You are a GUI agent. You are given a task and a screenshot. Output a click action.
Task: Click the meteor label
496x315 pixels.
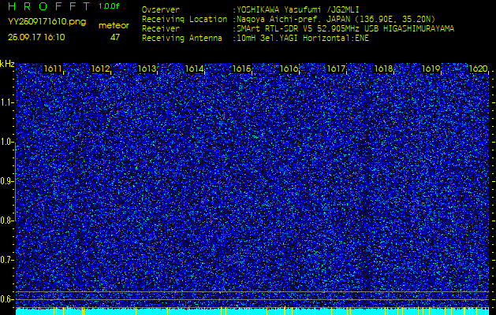pos(114,26)
